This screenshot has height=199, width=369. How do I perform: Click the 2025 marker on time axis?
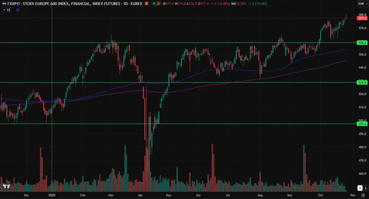click(52, 195)
